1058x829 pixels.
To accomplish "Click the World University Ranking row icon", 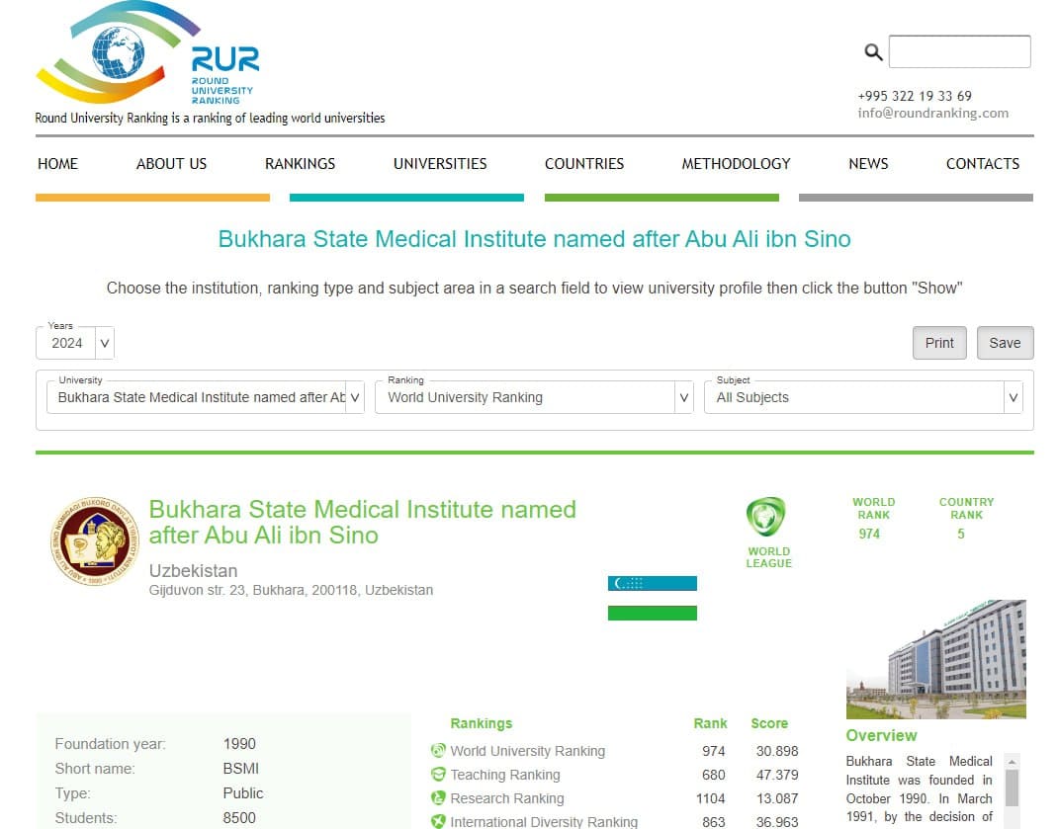I will click(x=438, y=751).
